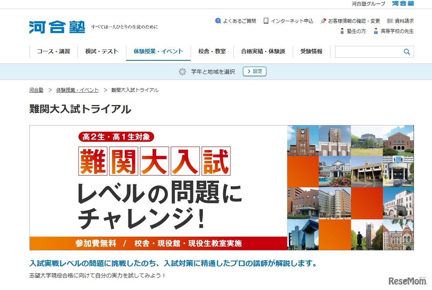Click the すべては一人ひとりの生徒のために tagline

pyautogui.click(x=124, y=27)
